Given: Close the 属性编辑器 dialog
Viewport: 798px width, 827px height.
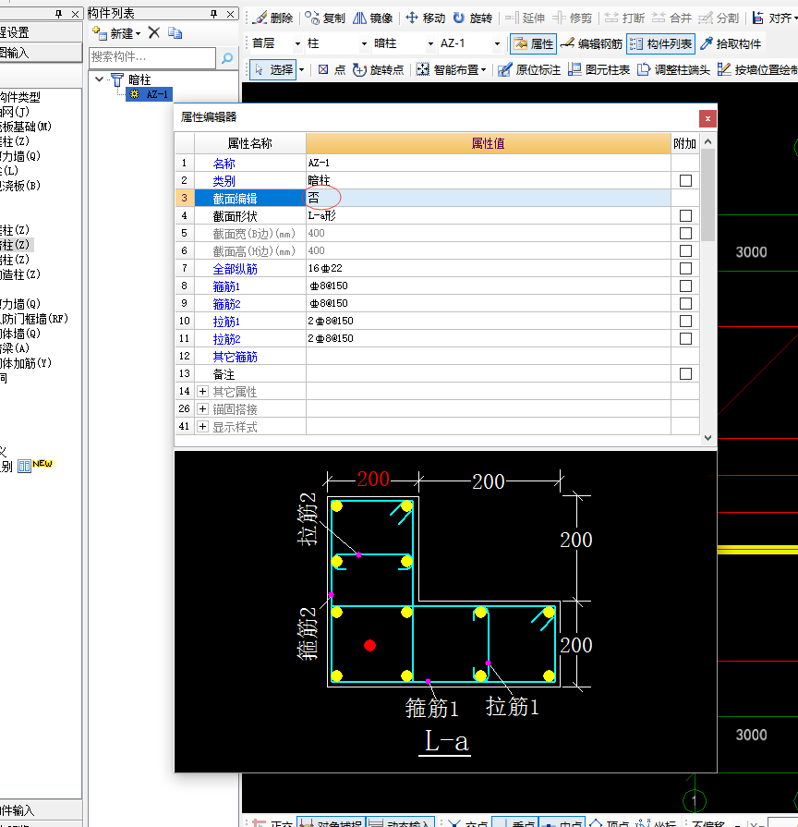Looking at the screenshot, I should pyautogui.click(x=707, y=118).
